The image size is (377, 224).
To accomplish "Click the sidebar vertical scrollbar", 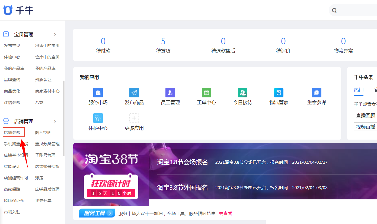I will coord(64,118).
